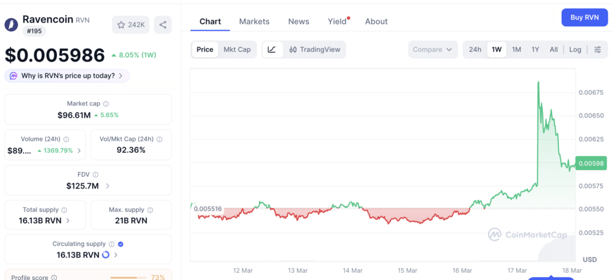
Task: Switch to the About tab
Action: point(377,21)
